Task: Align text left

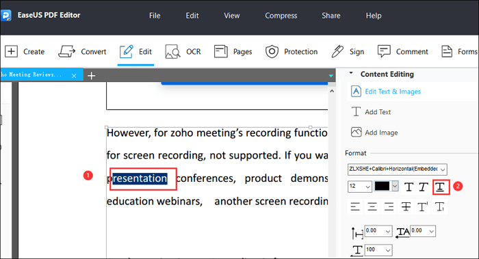Action: click(355, 207)
